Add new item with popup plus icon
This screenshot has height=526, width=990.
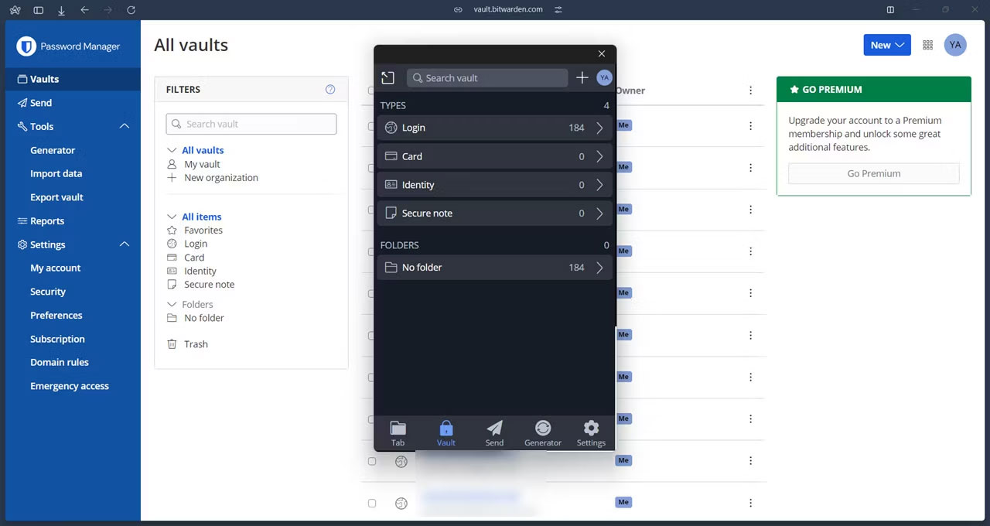click(x=582, y=77)
